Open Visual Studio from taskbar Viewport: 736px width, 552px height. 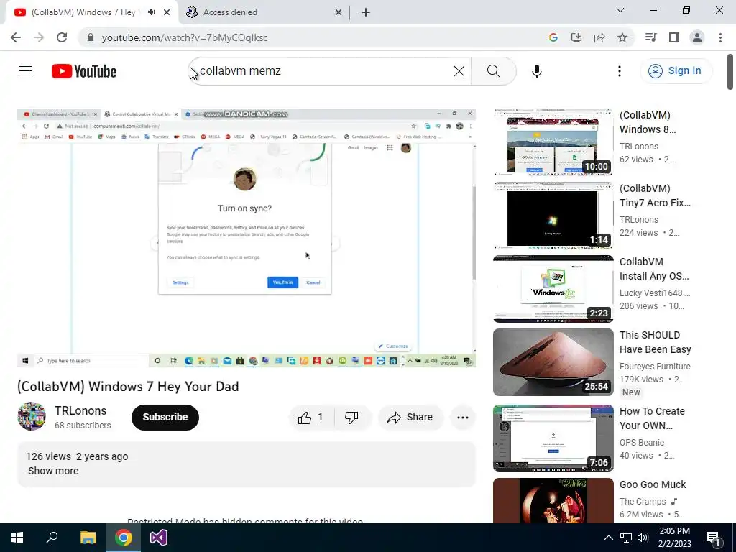coord(159,538)
